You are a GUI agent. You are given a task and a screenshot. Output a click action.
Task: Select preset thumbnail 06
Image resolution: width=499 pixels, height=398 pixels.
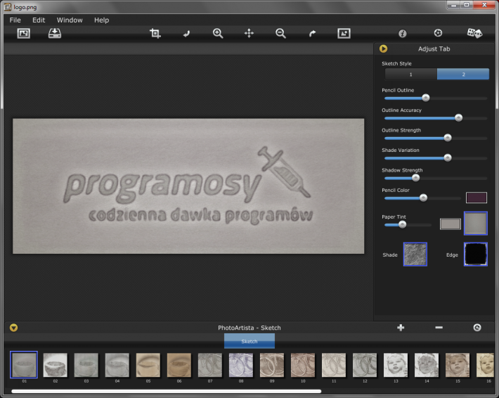[179, 365]
